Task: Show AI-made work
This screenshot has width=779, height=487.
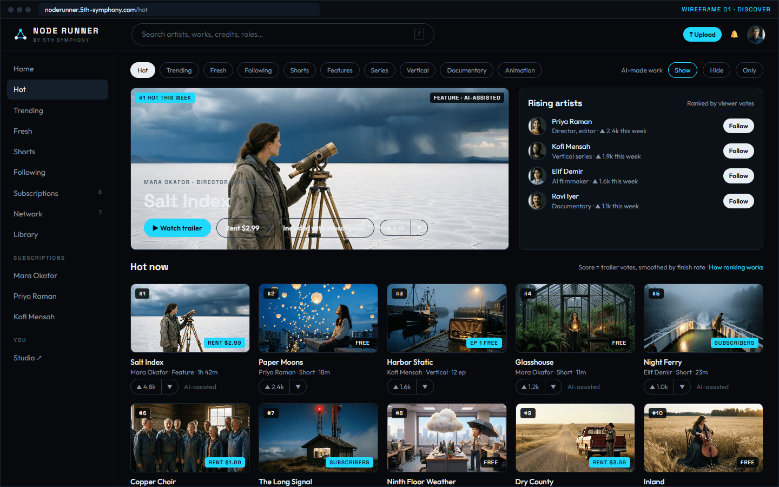Action: tap(682, 70)
